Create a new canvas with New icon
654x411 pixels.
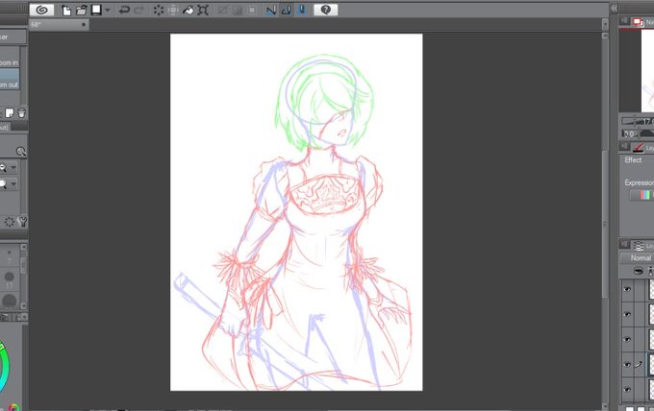click(x=66, y=10)
